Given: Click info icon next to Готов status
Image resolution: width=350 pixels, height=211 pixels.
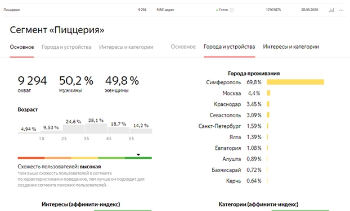Looking at the screenshot, I should (232, 10).
